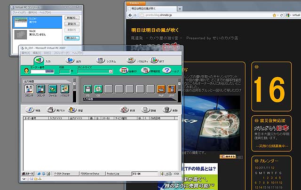Image resolution: width=301 pixels, height=190 pixels.
Task: Click the 新規(N)... button in console
Action: pos(72,18)
